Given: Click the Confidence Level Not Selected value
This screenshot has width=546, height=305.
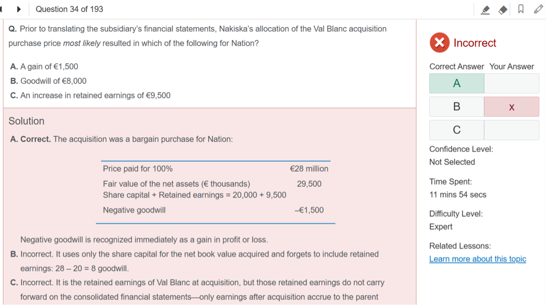Looking at the screenshot, I should [x=452, y=162].
